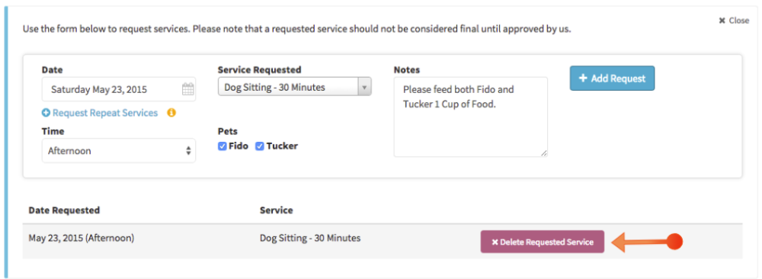Click the Add Request button
The height and width of the screenshot is (279, 762).
pyautogui.click(x=613, y=79)
